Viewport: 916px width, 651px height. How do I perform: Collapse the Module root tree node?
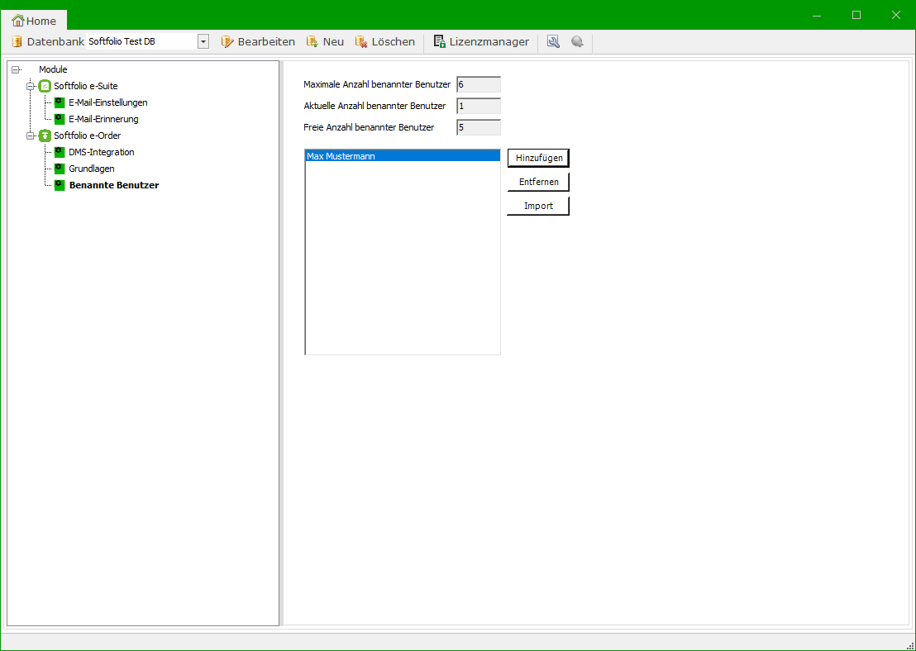[16, 70]
